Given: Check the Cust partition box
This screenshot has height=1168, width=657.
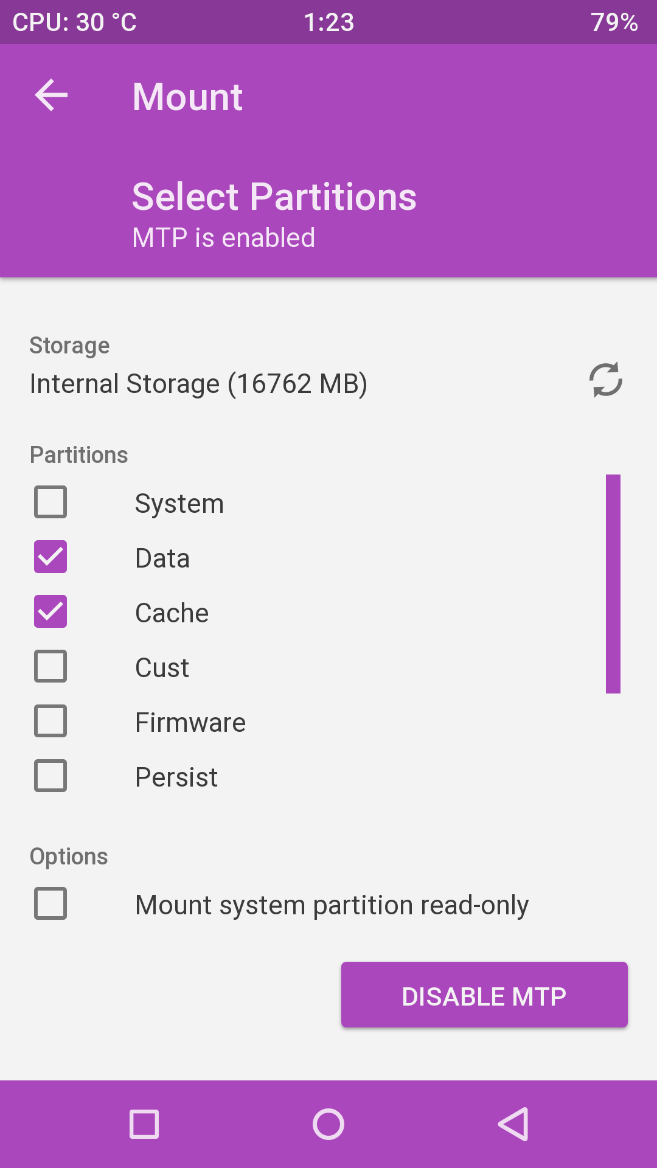Looking at the screenshot, I should click(50, 666).
